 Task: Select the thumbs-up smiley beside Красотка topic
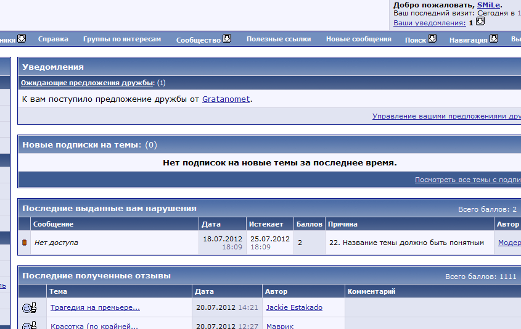click(x=29, y=325)
